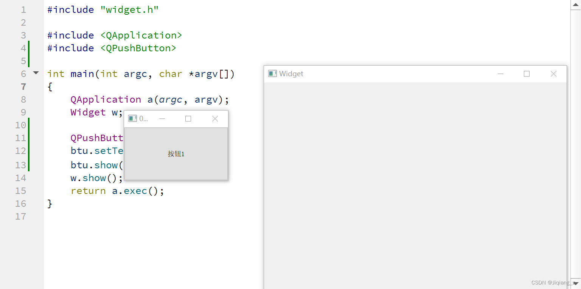581x289 pixels.
Task: Click the Widget w; declaration
Action: tap(97, 112)
